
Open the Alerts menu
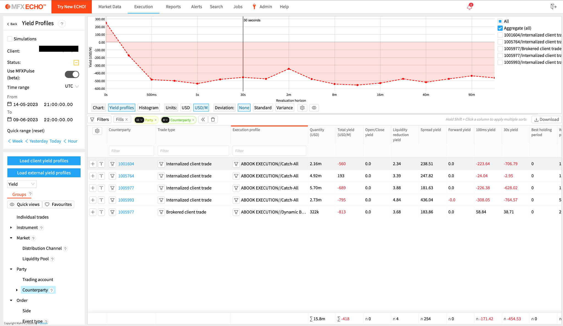[x=197, y=7]
